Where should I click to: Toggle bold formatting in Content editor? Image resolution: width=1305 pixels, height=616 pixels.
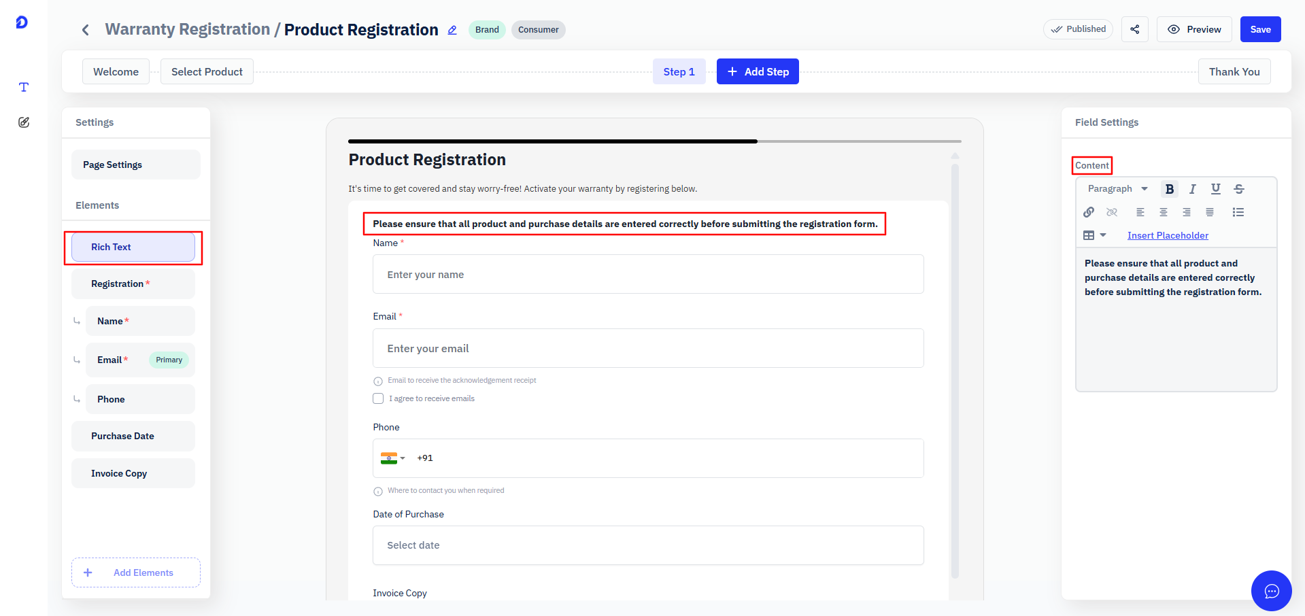point(1170,189)
